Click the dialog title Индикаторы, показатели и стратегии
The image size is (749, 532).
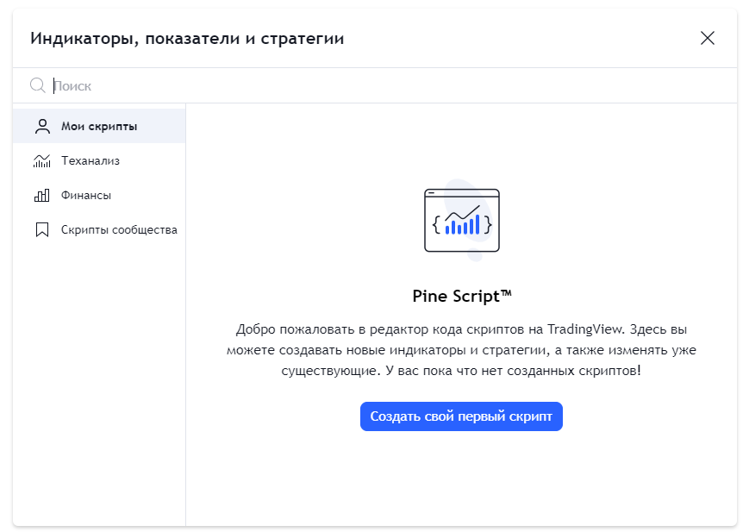click(186, 38)
